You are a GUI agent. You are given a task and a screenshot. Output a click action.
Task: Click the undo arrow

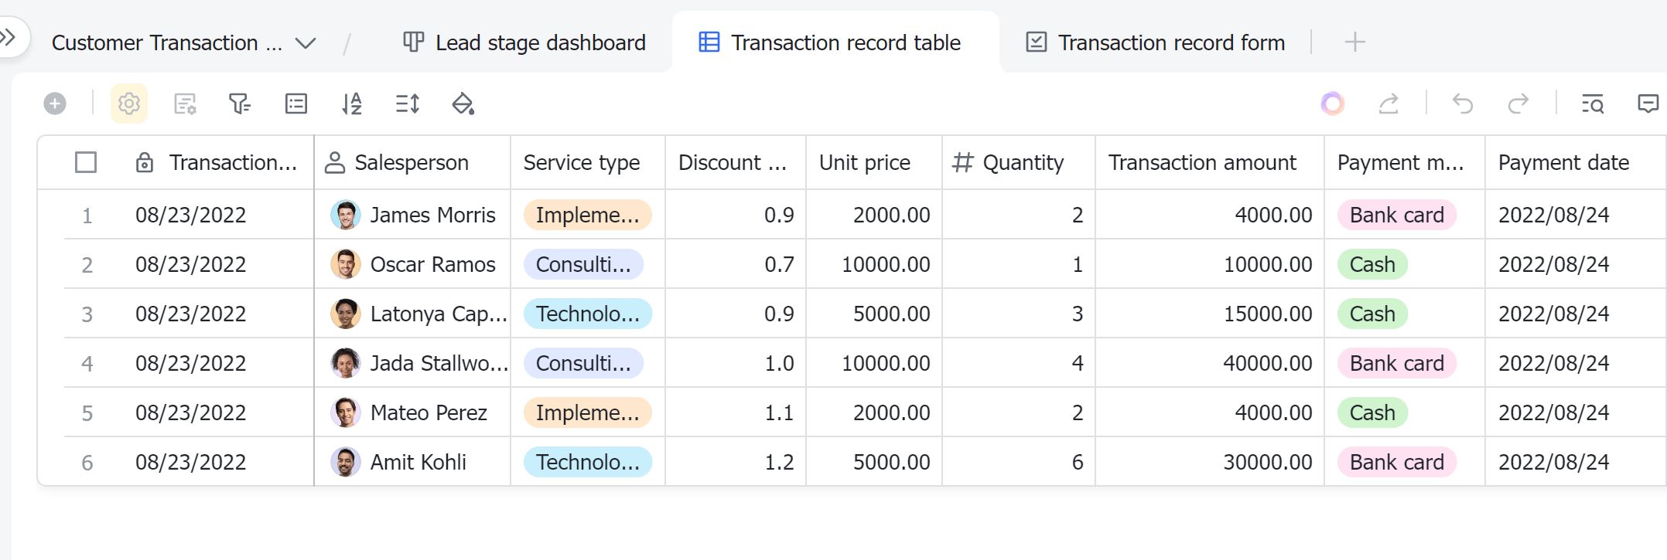[1462, 104]
